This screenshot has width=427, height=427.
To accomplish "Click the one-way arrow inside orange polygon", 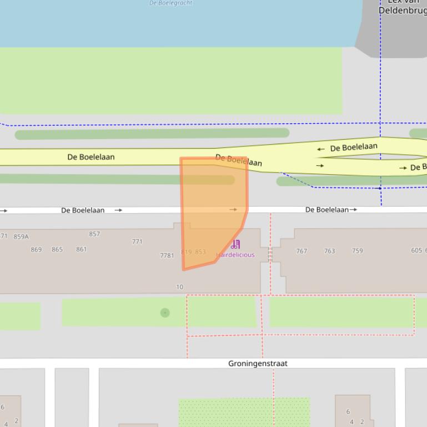I will pyautogui.click(x=233, y=210).
